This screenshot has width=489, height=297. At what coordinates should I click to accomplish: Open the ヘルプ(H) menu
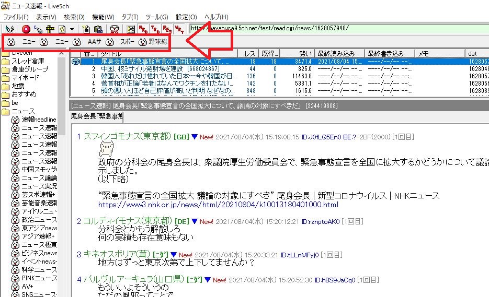point(217,17)
